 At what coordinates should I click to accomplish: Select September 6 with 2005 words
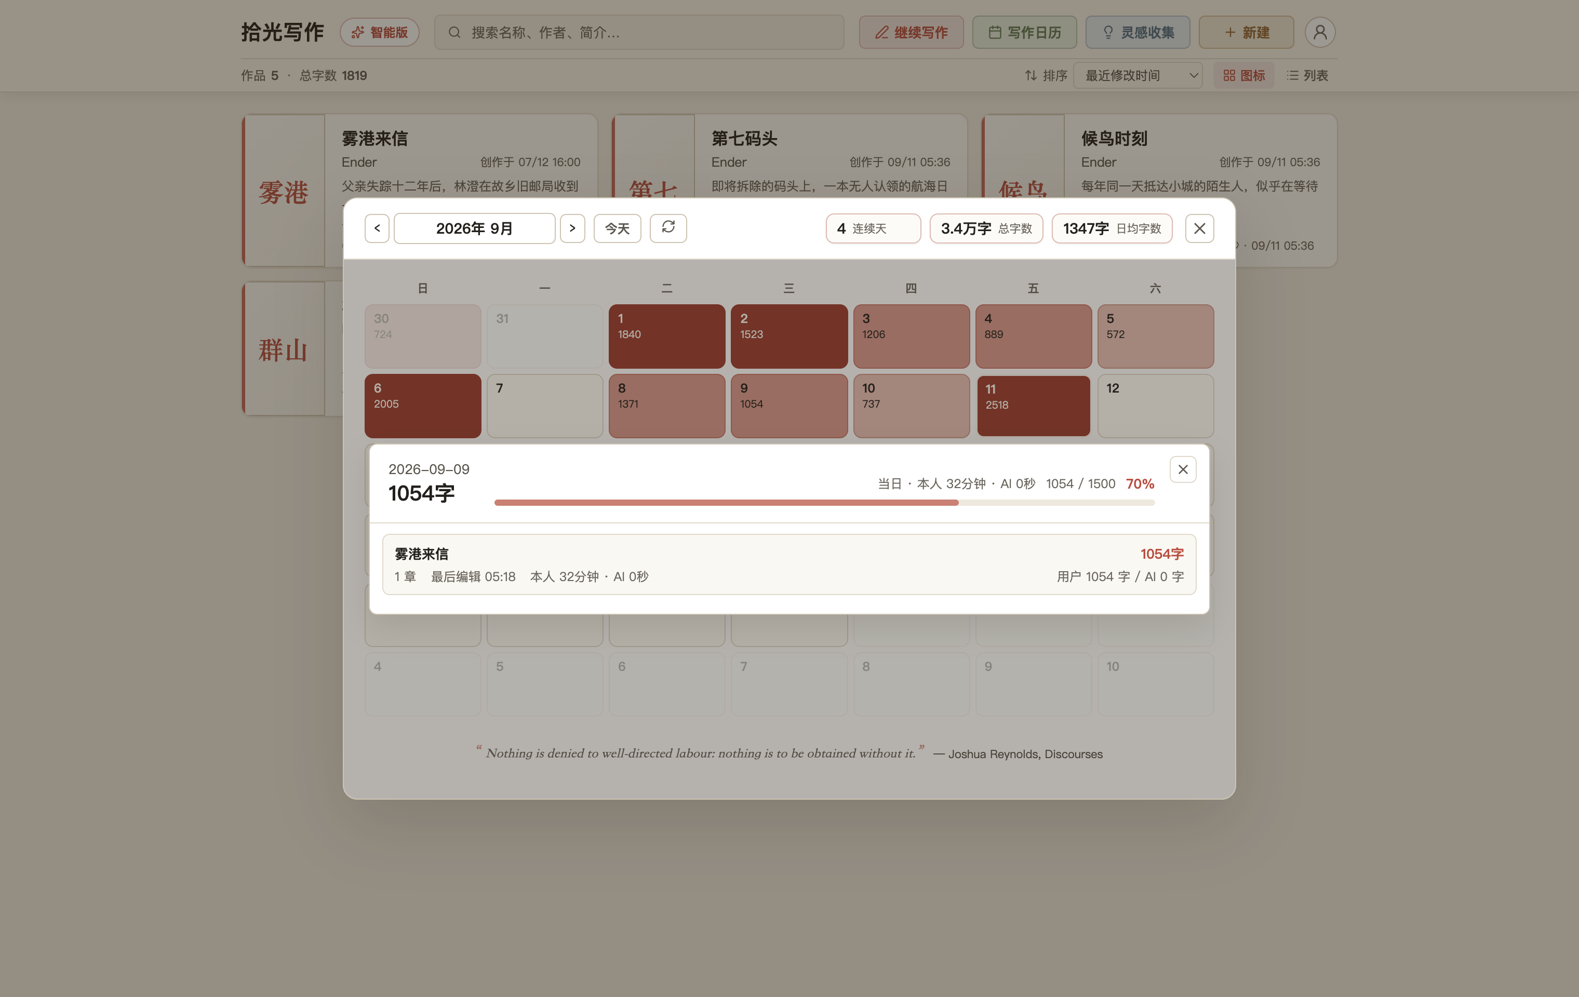pyautogui.click(x=423, y=406)
